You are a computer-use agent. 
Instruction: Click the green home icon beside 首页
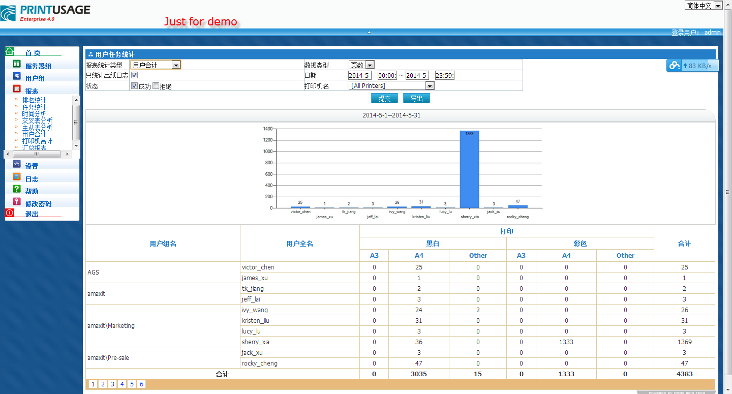coord(10,51)
